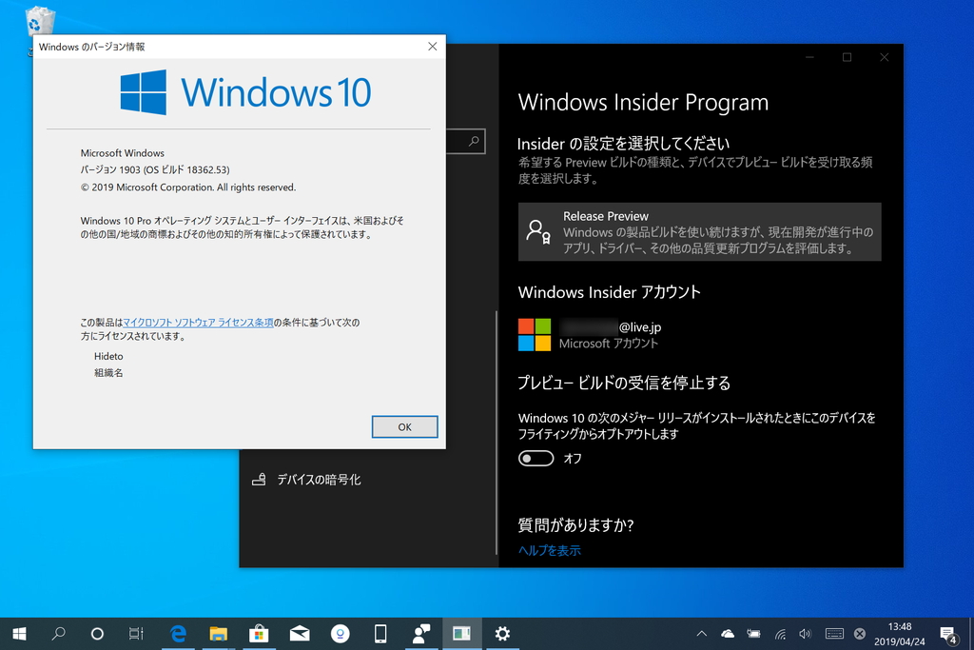Open the round blue app icon in taskbar
974x650 pixels.
click(340, 634)
